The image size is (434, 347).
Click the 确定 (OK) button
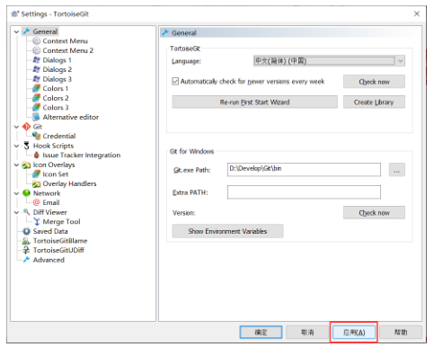261,332
